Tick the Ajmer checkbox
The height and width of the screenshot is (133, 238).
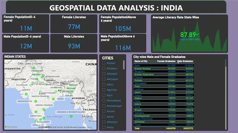[x=104, y=117]
